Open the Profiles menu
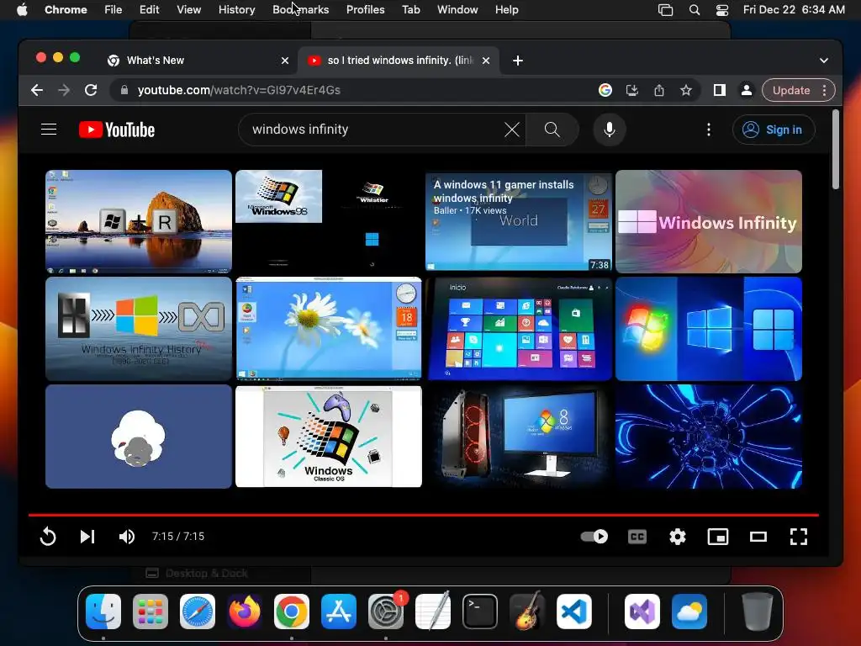The height and width of the screenshot is (646, 861). coord(365,10)
